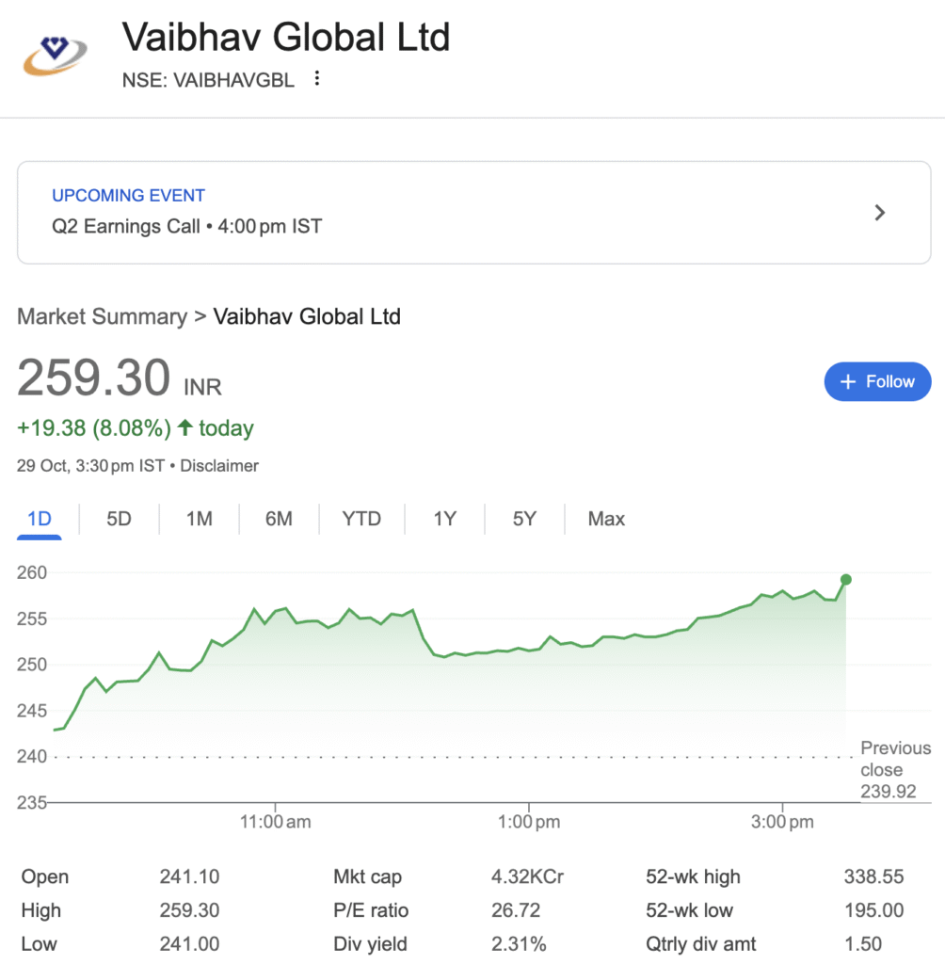Show the Max range chart
945x964 pixels.
point(606,519)
